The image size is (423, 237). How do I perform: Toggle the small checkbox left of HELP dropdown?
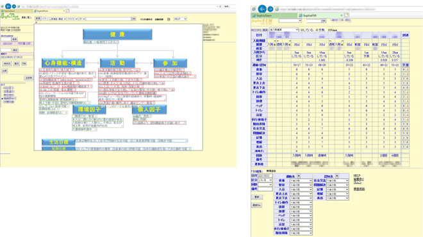(169, 19)
